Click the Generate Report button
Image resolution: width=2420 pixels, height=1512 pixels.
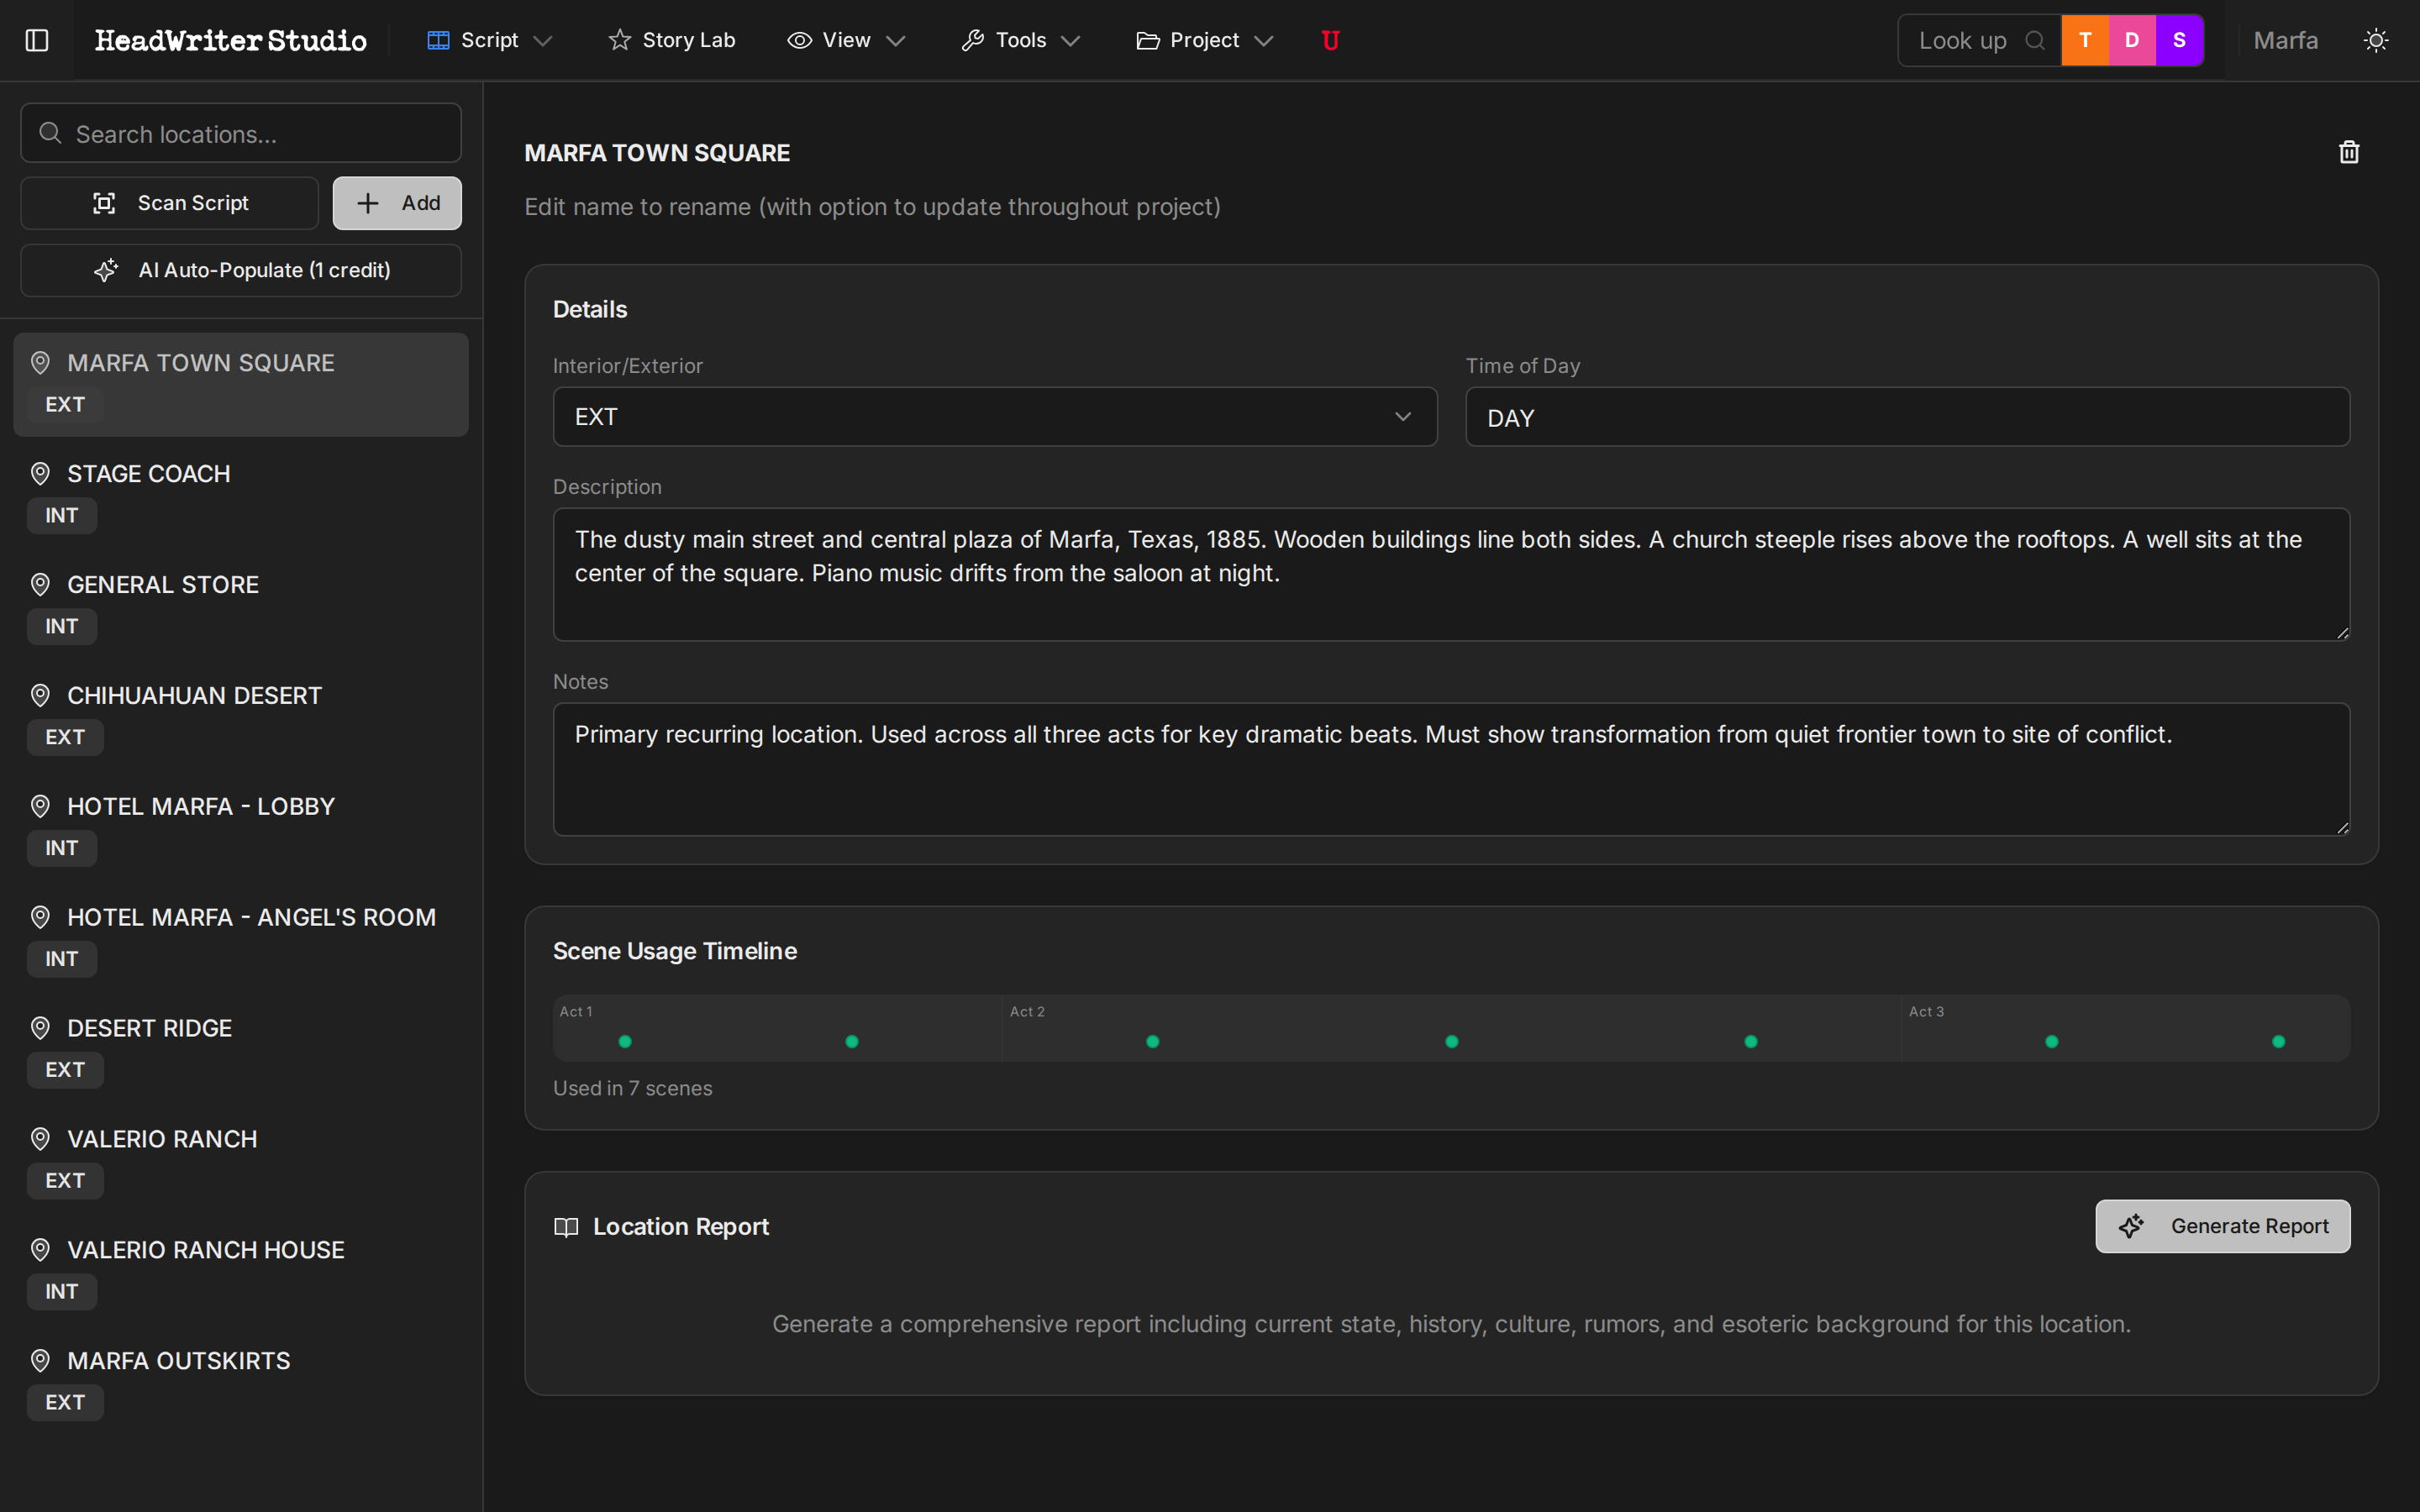[2222, 1226]
